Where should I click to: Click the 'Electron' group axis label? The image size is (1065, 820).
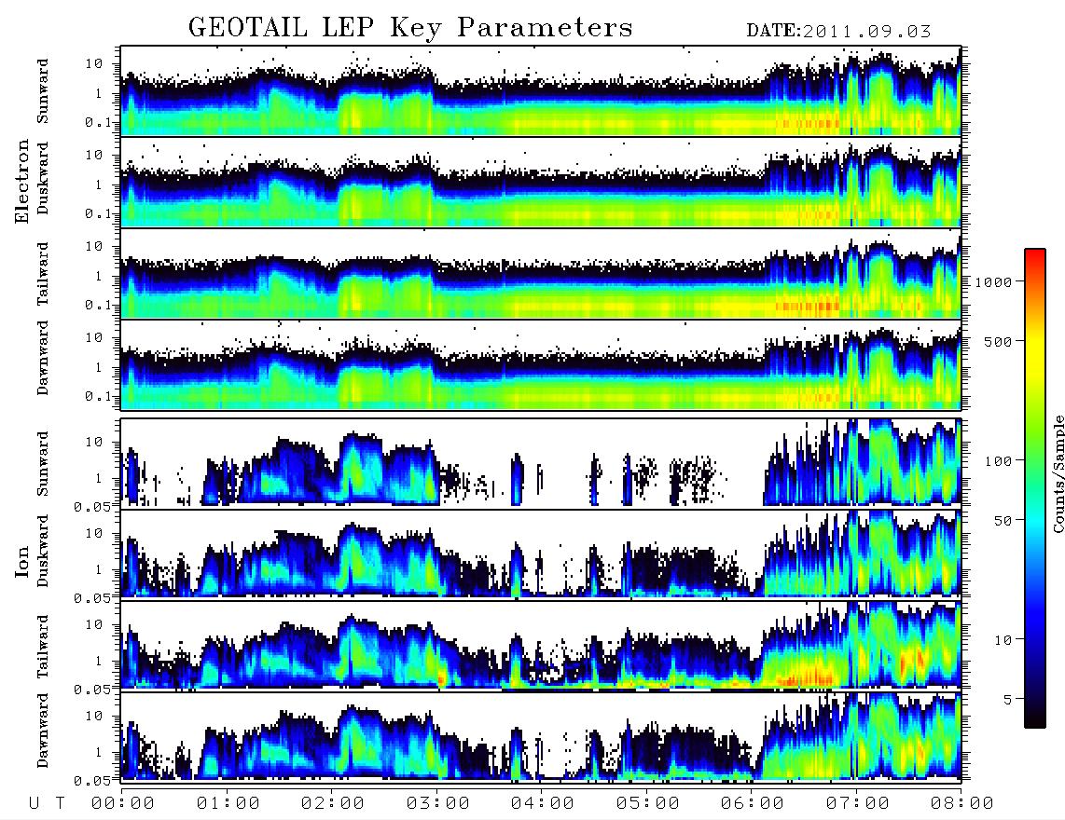(x=21, y=181)
